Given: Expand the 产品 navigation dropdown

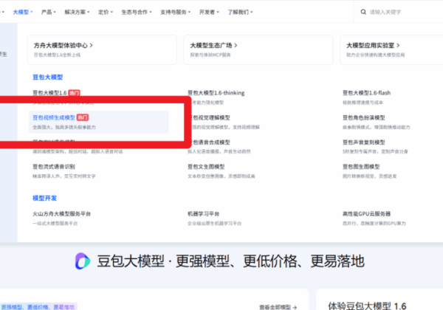Looking at the screenshot, I should click(x=49, y=12).
